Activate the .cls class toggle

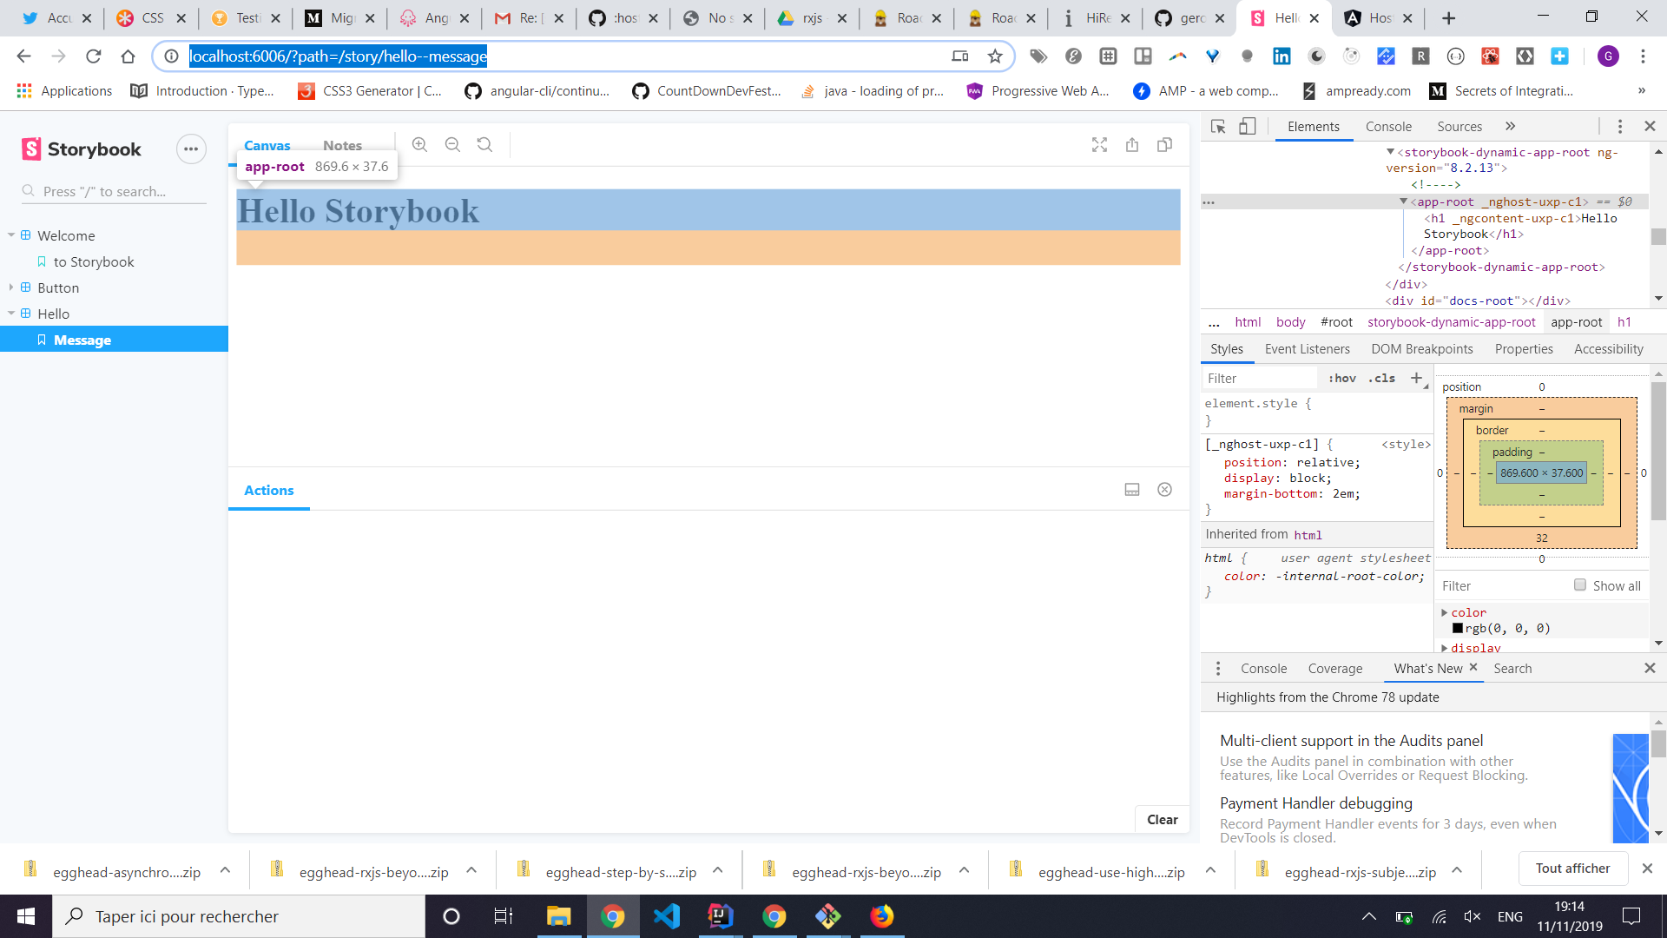[x=1380, y=378]
